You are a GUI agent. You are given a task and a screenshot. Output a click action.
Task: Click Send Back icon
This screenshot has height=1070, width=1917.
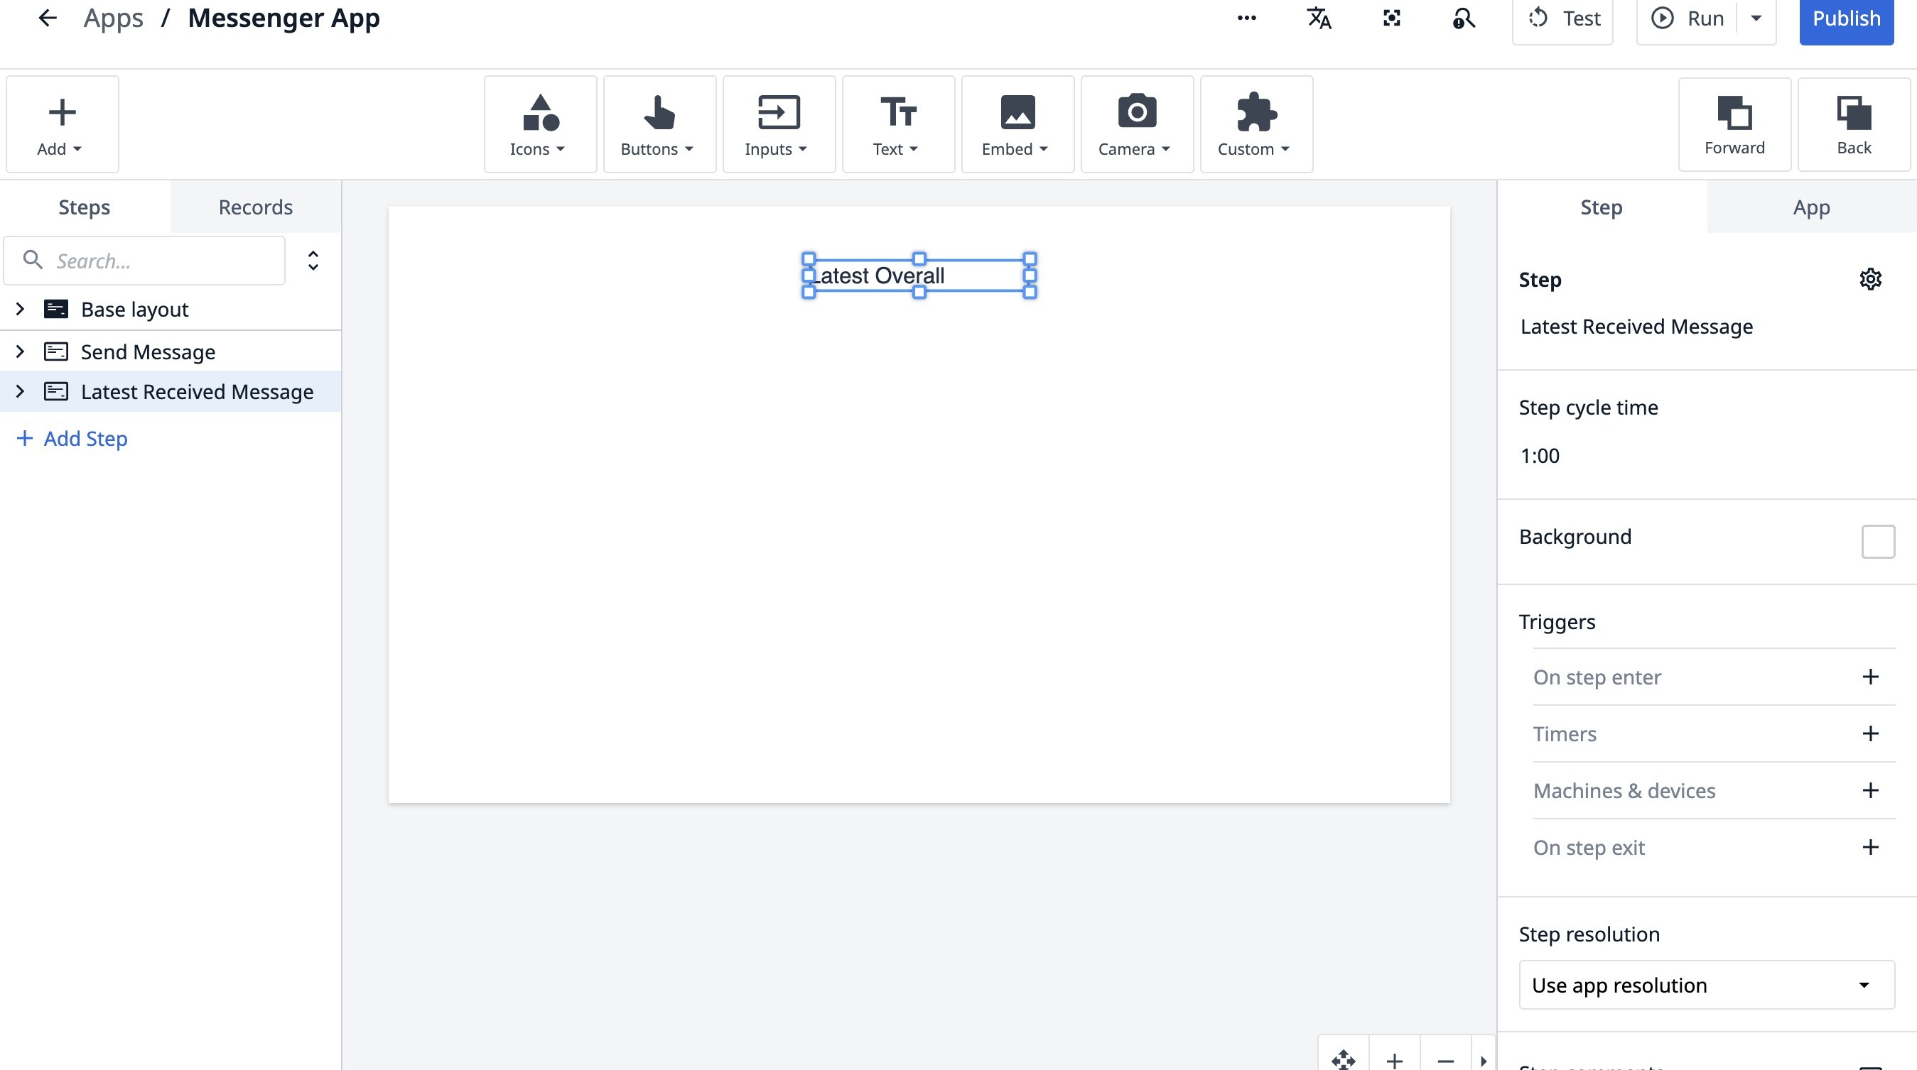1853,124
